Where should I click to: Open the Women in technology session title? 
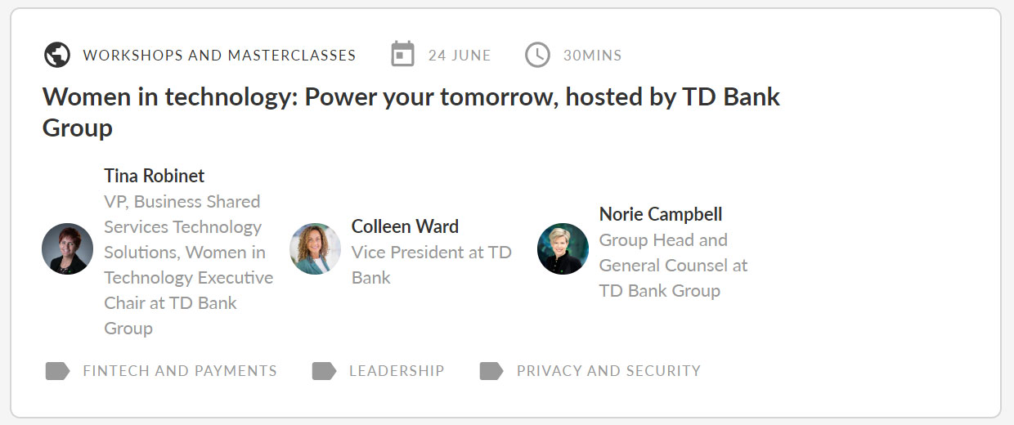click(411, 112)
